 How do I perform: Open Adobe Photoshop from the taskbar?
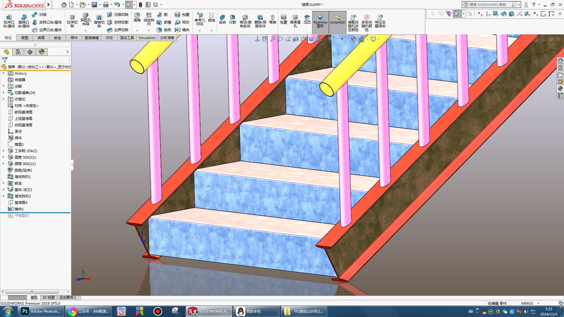(41, 311)
